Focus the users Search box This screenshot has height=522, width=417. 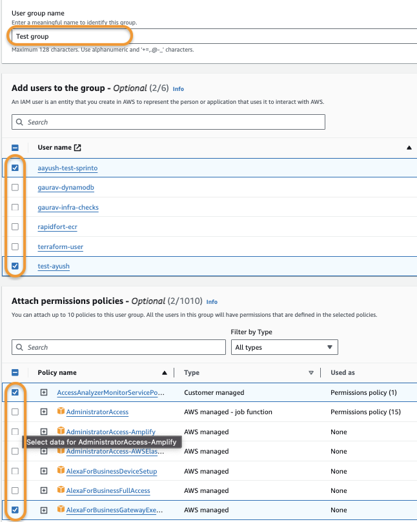pyautogui.click(x=168, y=122)
